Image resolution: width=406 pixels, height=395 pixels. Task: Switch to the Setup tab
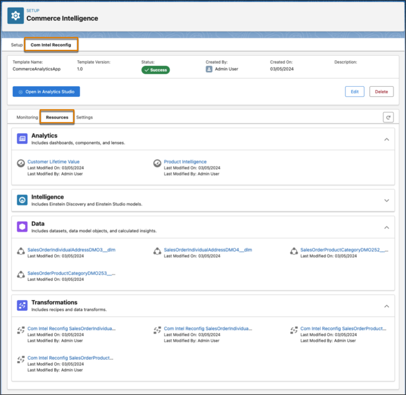tap(17, 45)
